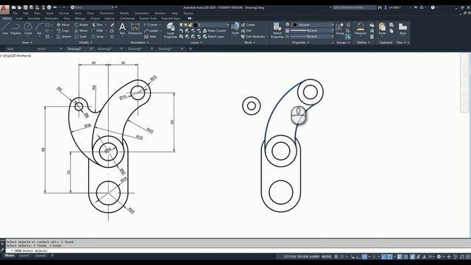
Task: Toggle ortho mode in status bar
Action: coord(358,257)
